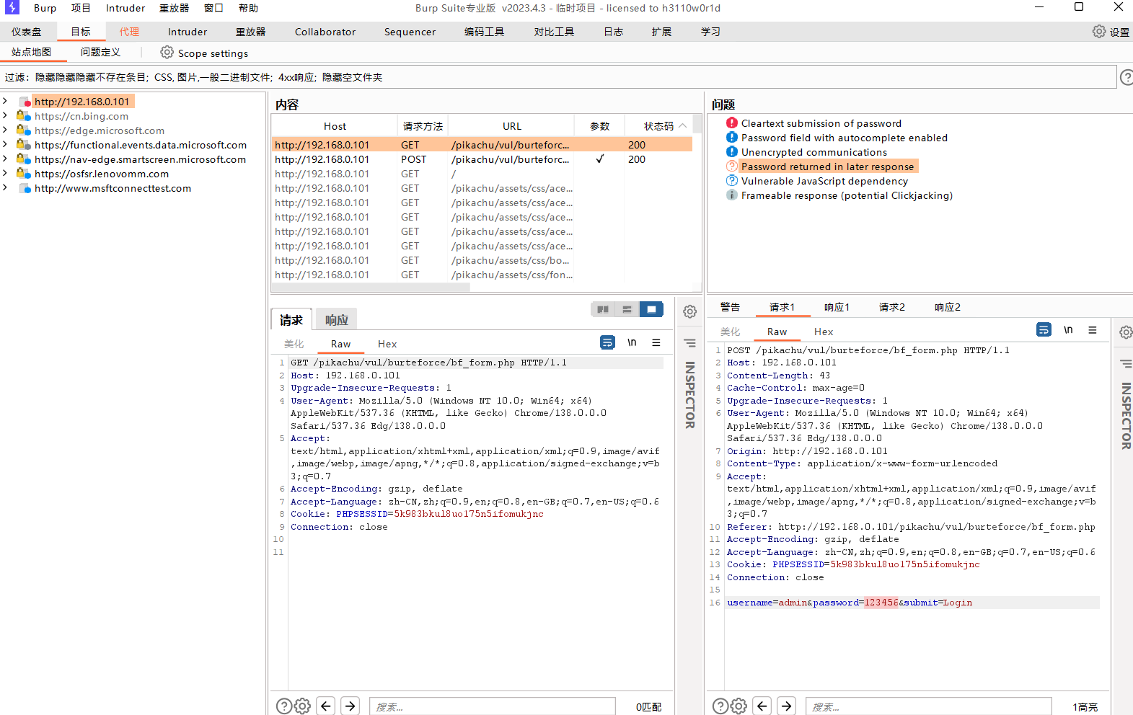Open the 问题定义 sub-tab

click(x=100, y=52)
